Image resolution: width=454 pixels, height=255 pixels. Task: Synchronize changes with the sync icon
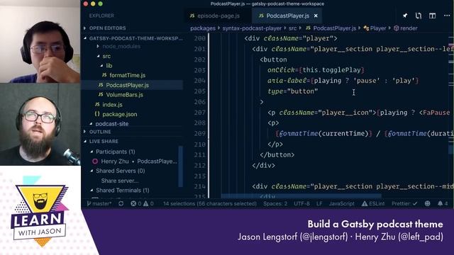[x=121, y=203]
